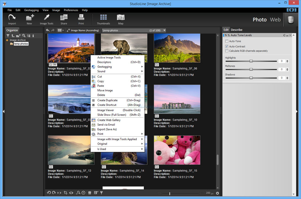This screenshot has width=301, height=199.
Task: Switch to the Describe tab
Action: 236,29
